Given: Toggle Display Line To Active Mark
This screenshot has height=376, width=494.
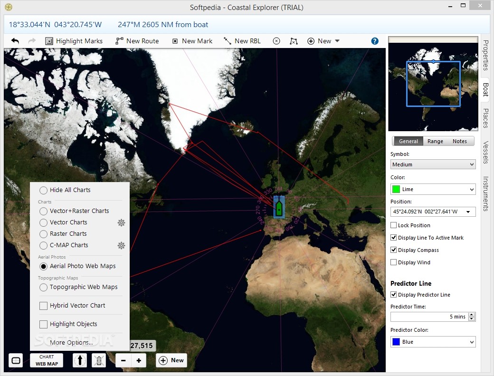Looking at the screenshot, I should click(x=393, y=238).
